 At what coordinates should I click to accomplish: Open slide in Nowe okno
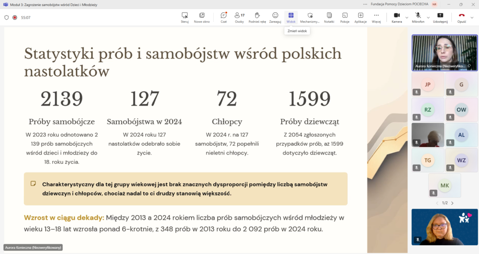click(x=202, y=17)
